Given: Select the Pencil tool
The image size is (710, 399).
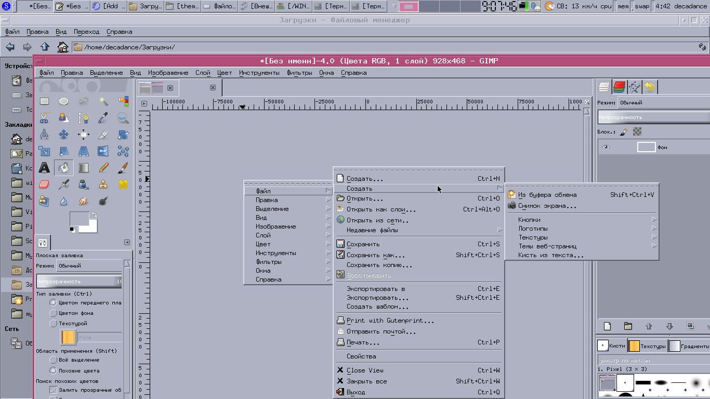Looking at the screenshot, I should 103,168.
